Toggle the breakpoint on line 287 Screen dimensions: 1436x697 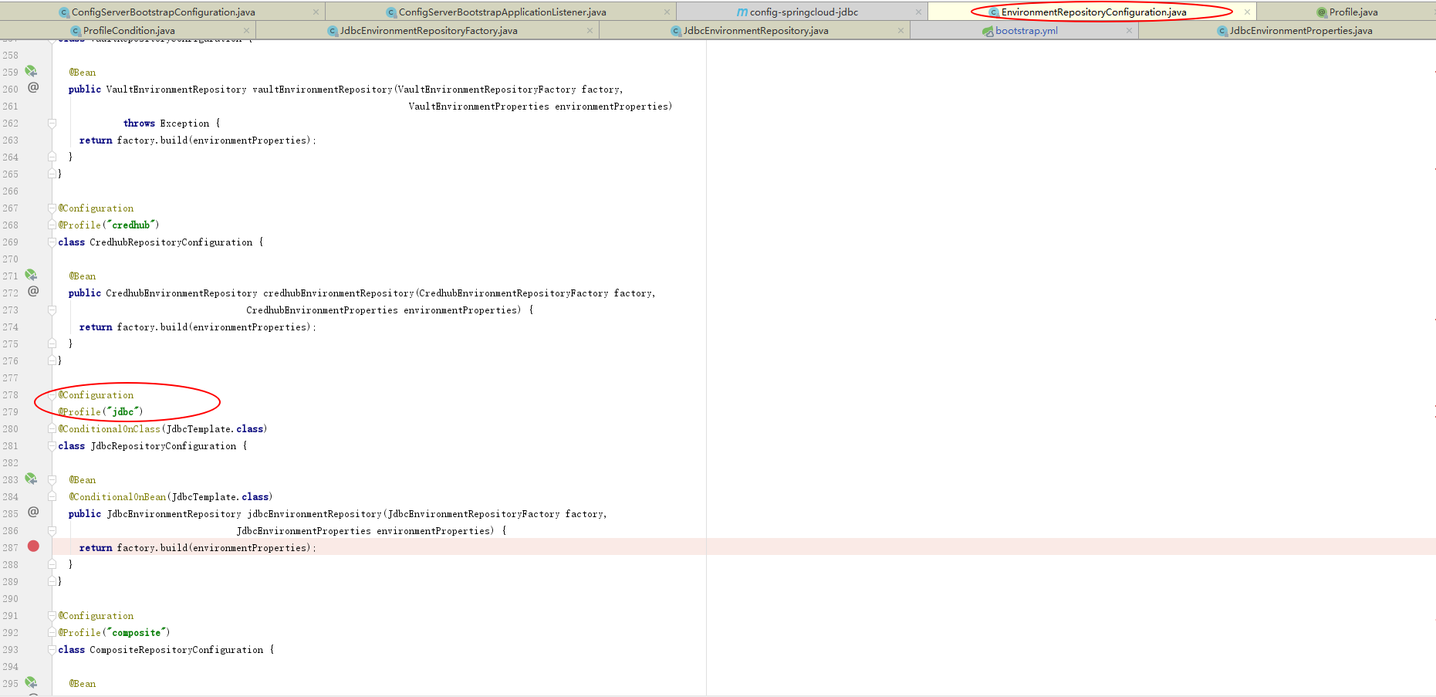tap(32, 546)
